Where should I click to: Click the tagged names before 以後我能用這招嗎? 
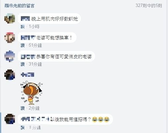[35, 119]
